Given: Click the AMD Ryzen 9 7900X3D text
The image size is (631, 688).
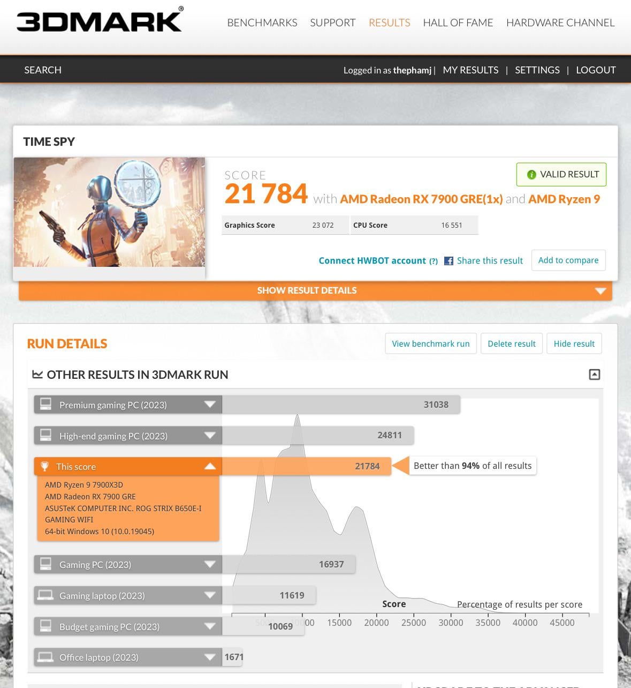Looking at the screenshot, I should tap(84, 485).
